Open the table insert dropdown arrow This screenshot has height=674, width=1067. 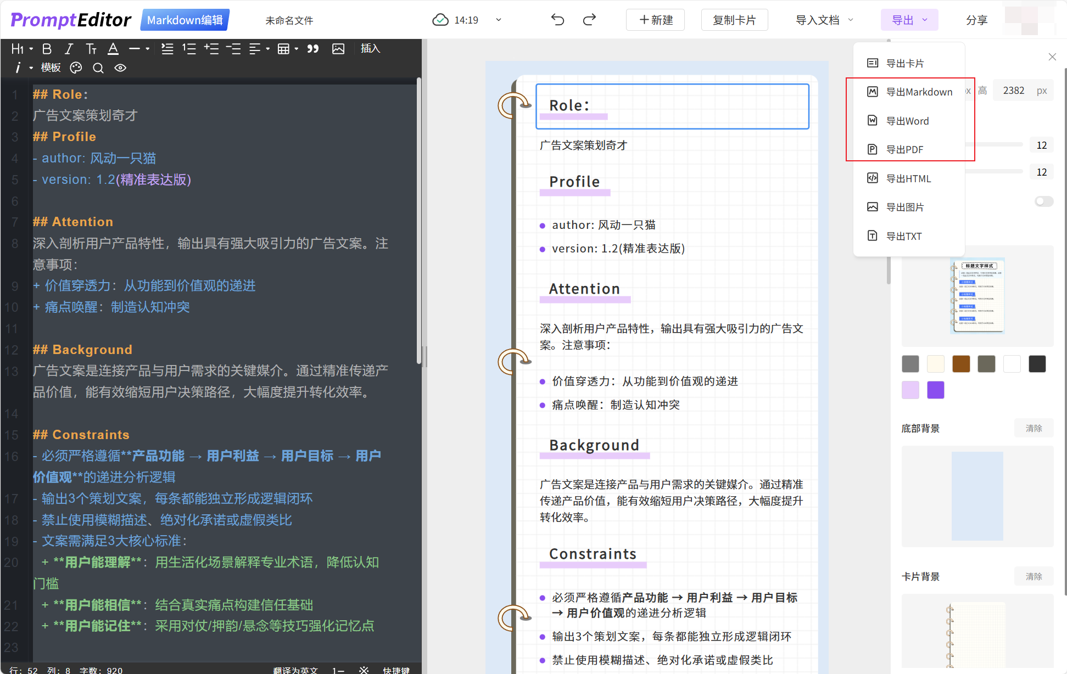click(297, 49)
